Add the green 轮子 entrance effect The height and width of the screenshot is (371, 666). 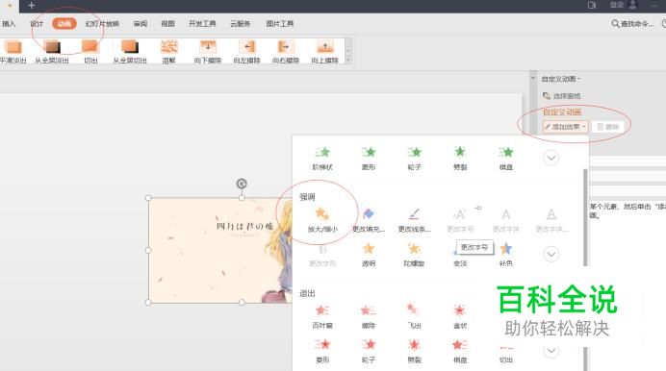[x=414, y=159]
